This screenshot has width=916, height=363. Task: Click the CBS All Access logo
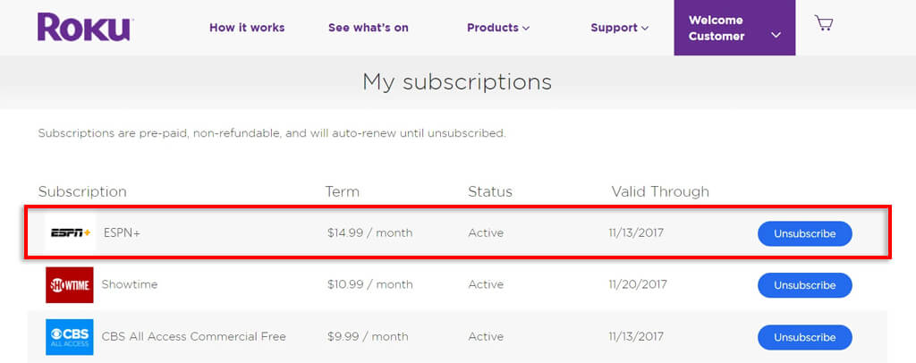[70, 337]
